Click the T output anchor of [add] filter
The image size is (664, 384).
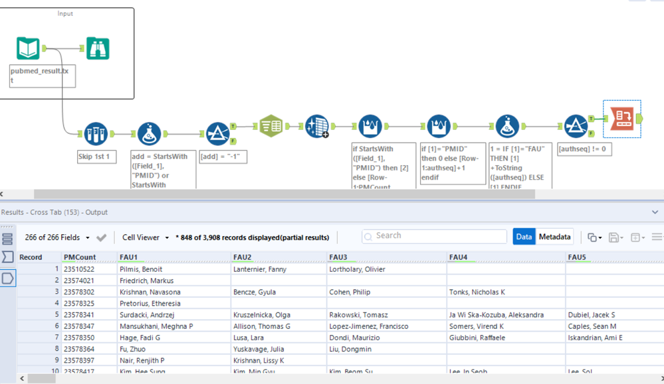click(233, 126)
